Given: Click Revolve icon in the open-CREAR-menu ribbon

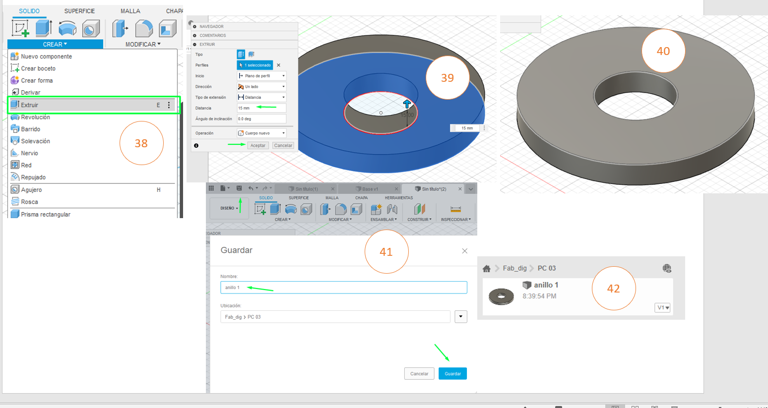Looking at the screenshot, I should [67, 28].
